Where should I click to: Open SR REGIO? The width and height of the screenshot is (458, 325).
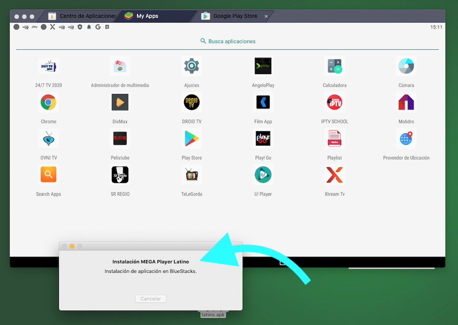pyautogui.click(x=120, y=175)
